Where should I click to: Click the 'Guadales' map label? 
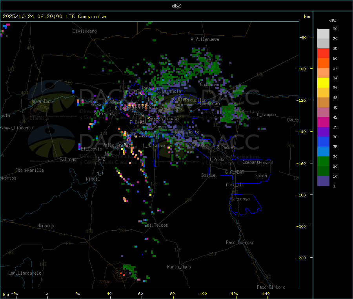click(x=209, y=84)
